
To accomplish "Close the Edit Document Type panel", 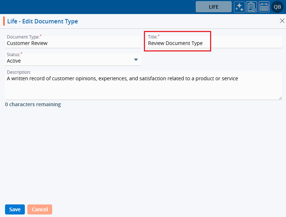I will (x=282, y=21).
